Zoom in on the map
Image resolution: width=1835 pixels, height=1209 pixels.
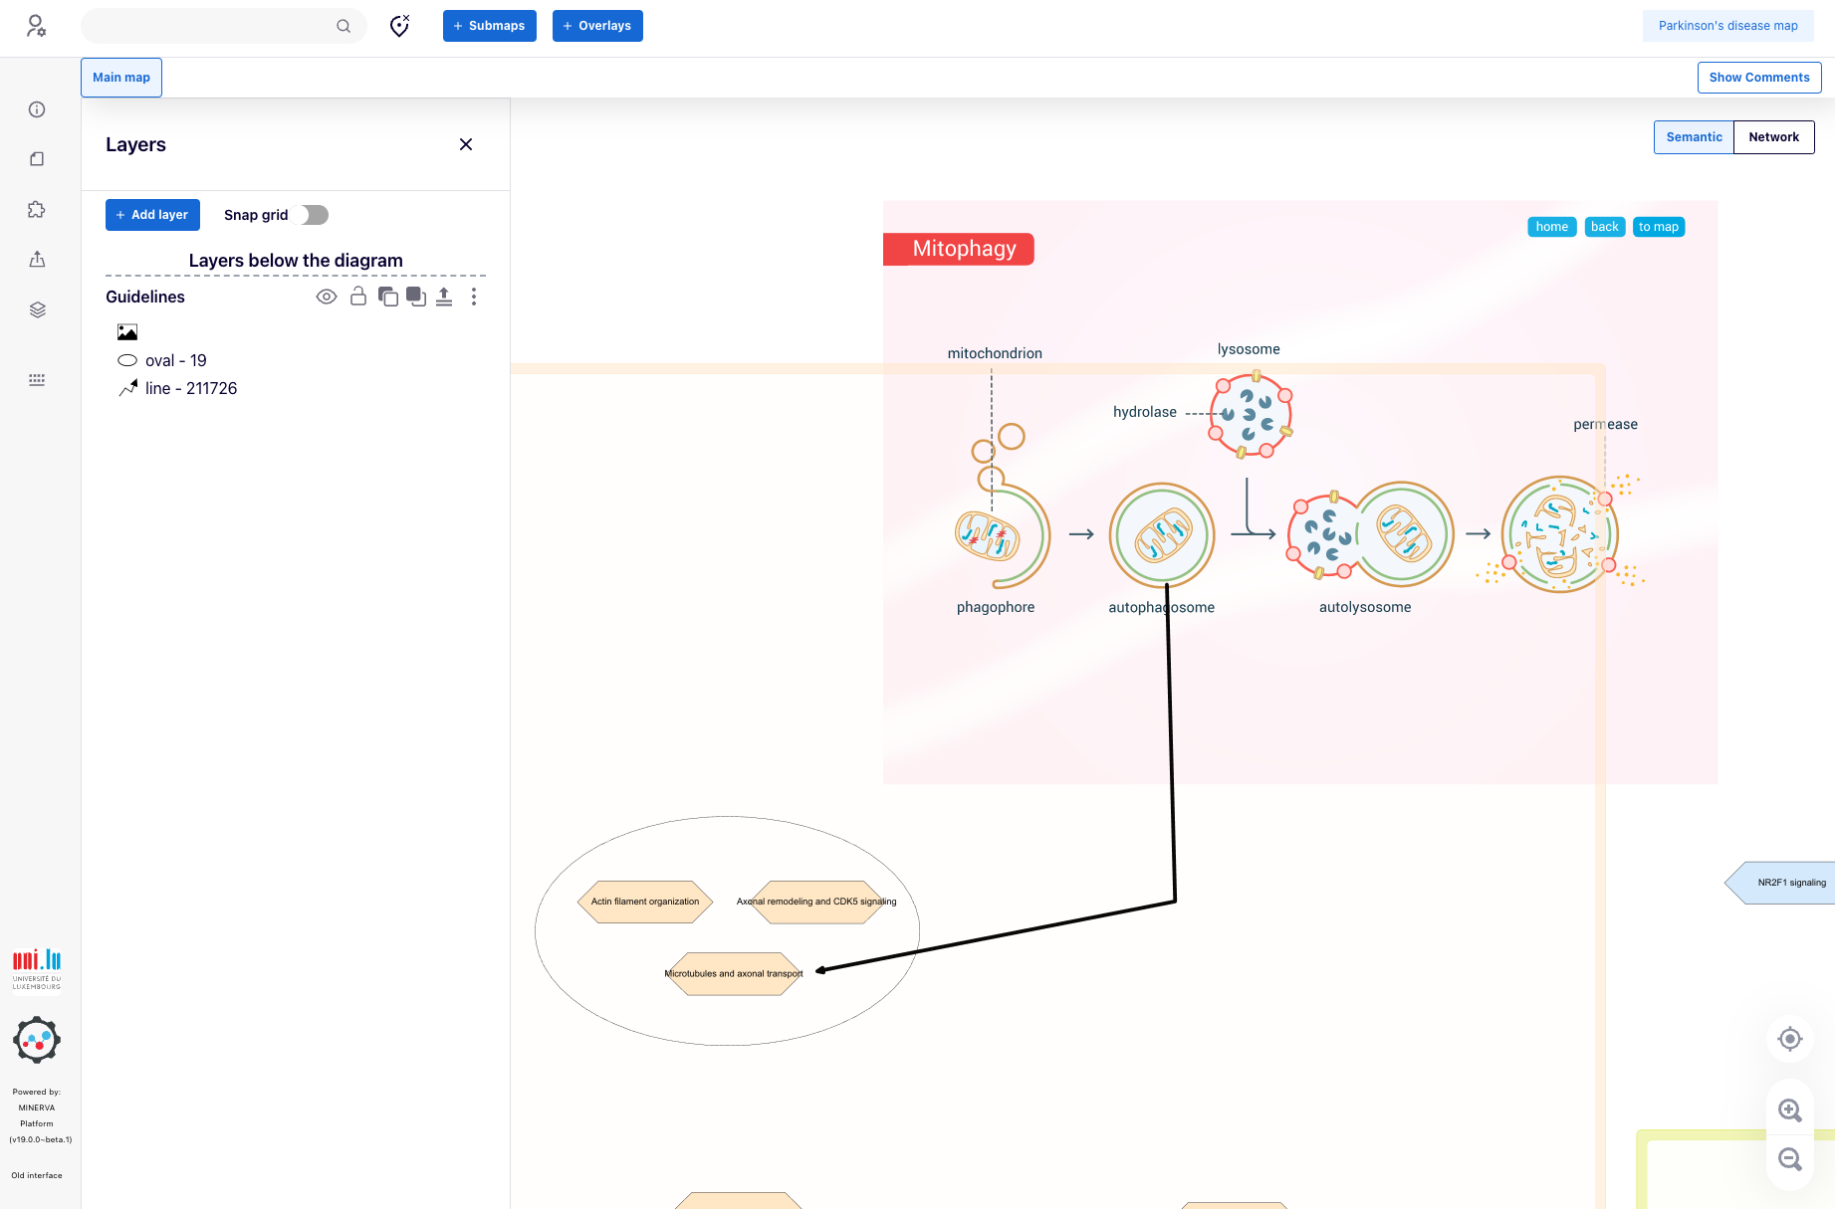tap(1789, 1110)
